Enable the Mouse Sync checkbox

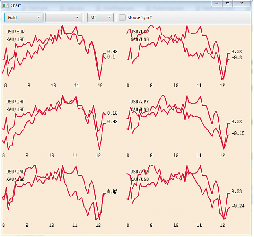click(122, 17)
